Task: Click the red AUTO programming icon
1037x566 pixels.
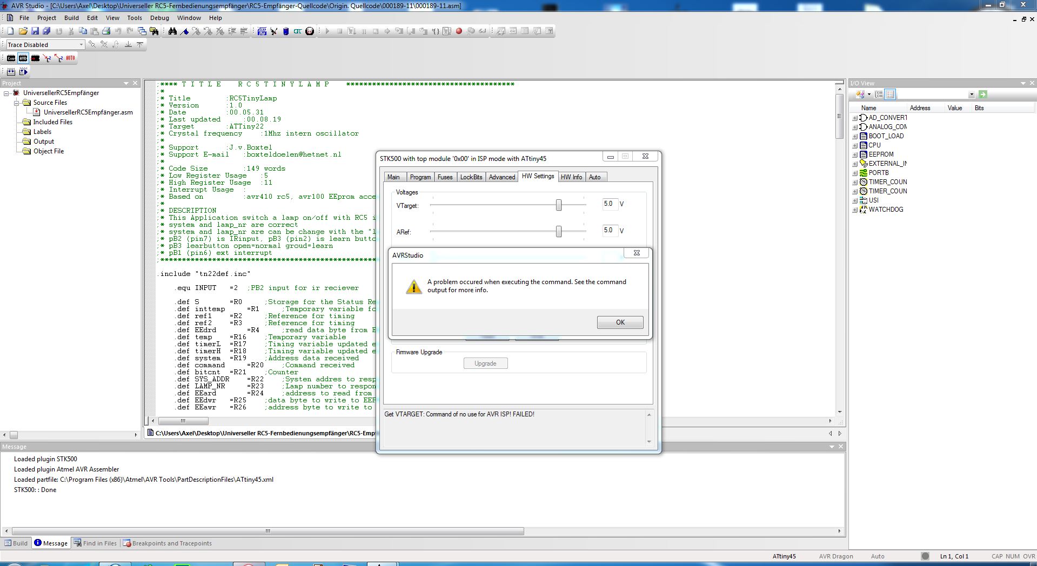Action: point(70,58)
